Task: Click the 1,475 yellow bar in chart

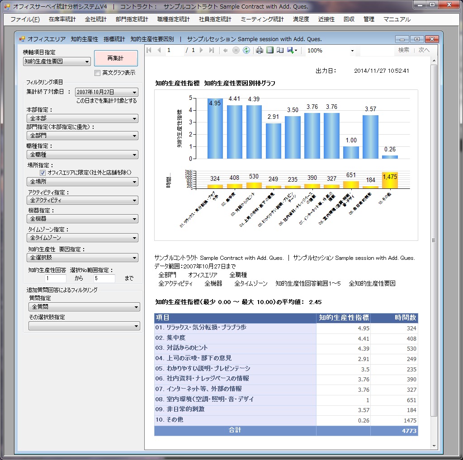Action: pos(390,180)
